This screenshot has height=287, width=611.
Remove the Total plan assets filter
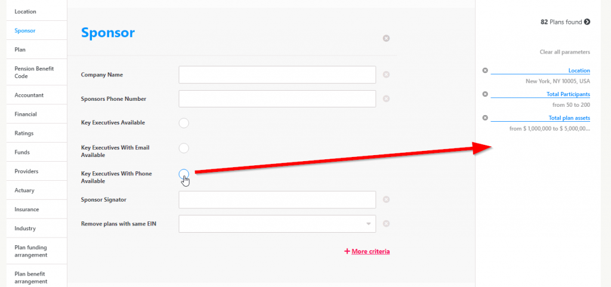(485, 118)
